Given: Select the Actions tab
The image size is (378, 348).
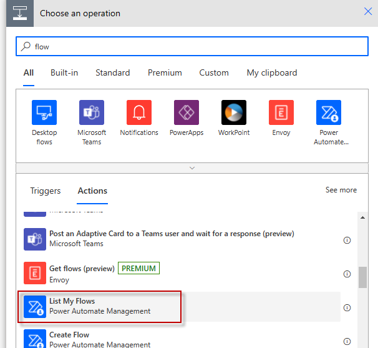Looking at the screenshot, I should tap(92, 191).
